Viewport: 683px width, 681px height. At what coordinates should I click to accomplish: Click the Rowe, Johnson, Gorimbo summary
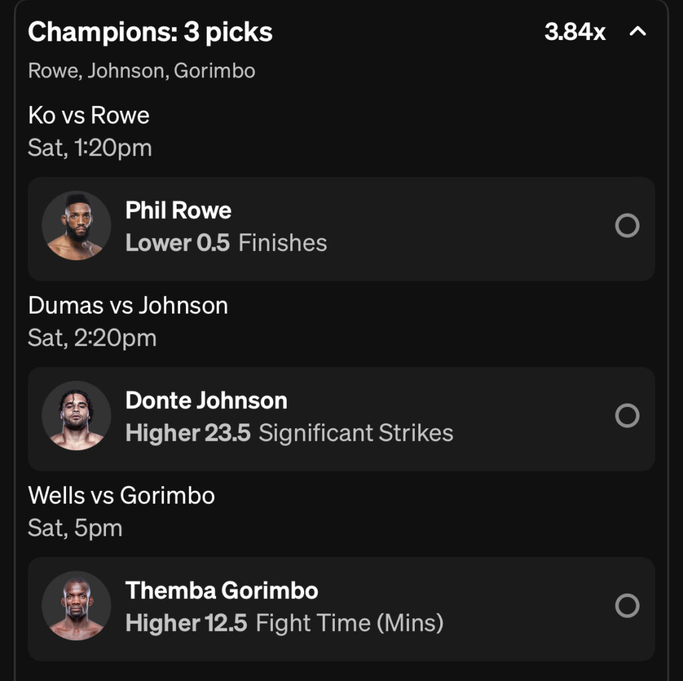coord(141,71)
